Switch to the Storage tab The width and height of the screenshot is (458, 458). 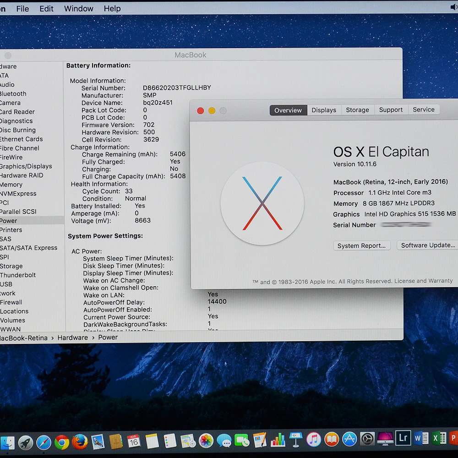point(357,110)
